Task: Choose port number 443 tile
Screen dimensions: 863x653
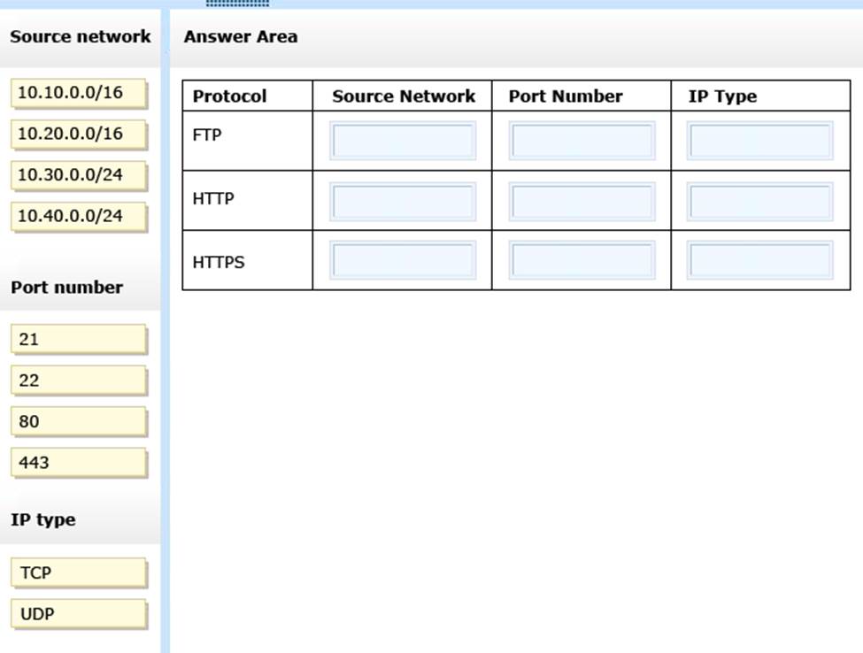Action: [78, 463]
